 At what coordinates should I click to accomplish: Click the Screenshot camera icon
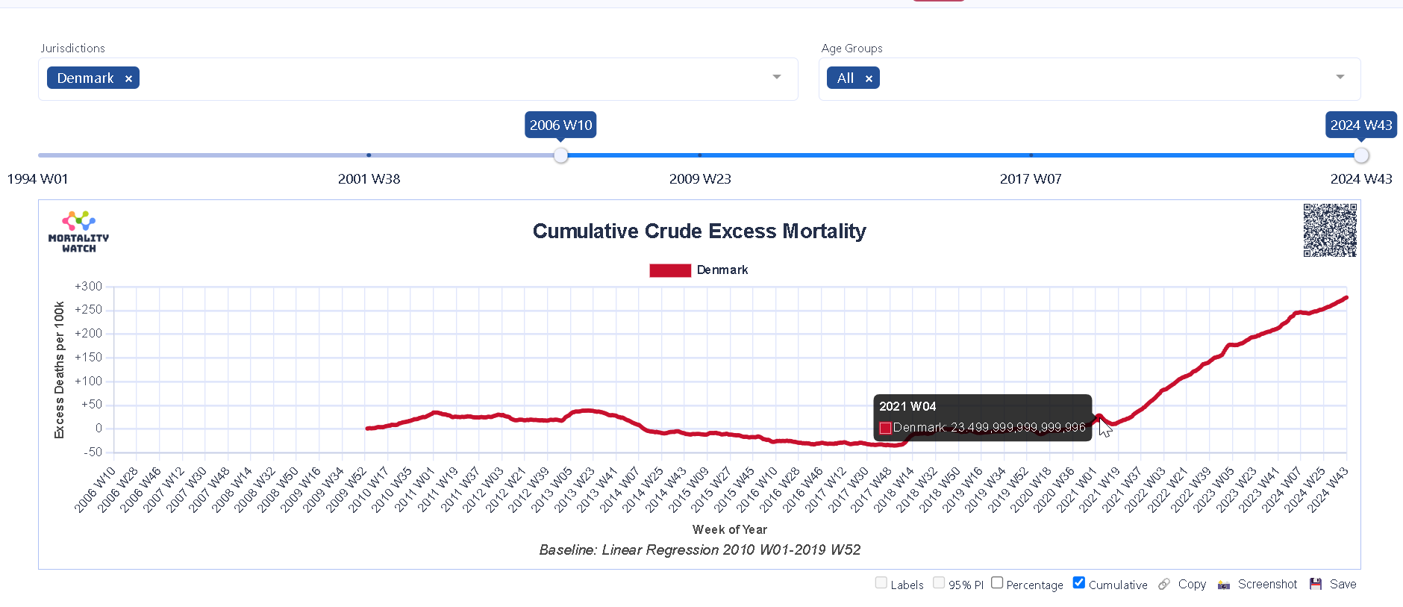tap(1224, 584)
